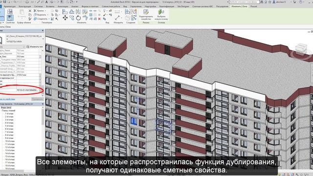Screen dimensions: 313x176
Task: Click the search input field in title bar
Action: click(x=244, y=2)
